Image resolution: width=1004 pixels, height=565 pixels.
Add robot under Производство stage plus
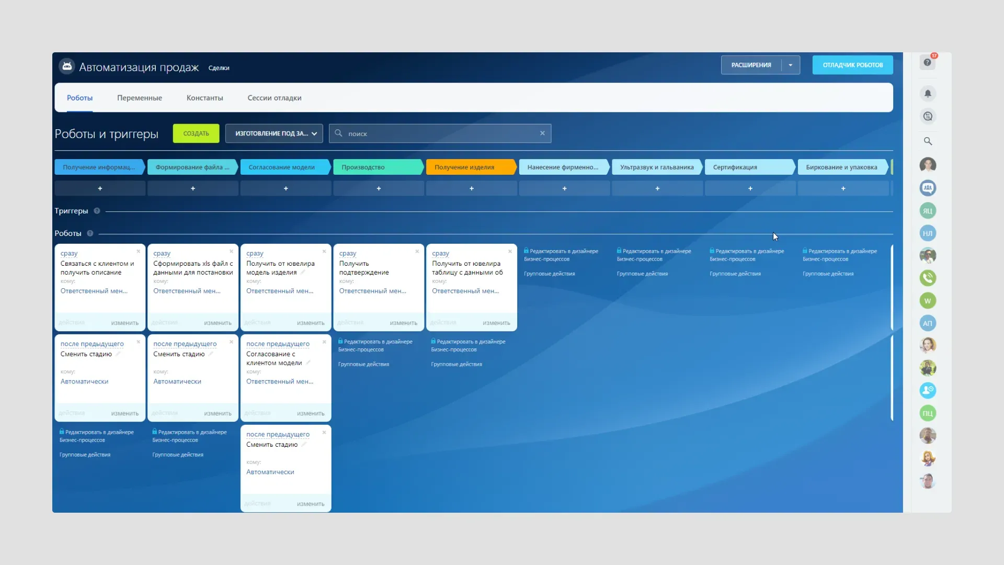[x=379, y=188]
